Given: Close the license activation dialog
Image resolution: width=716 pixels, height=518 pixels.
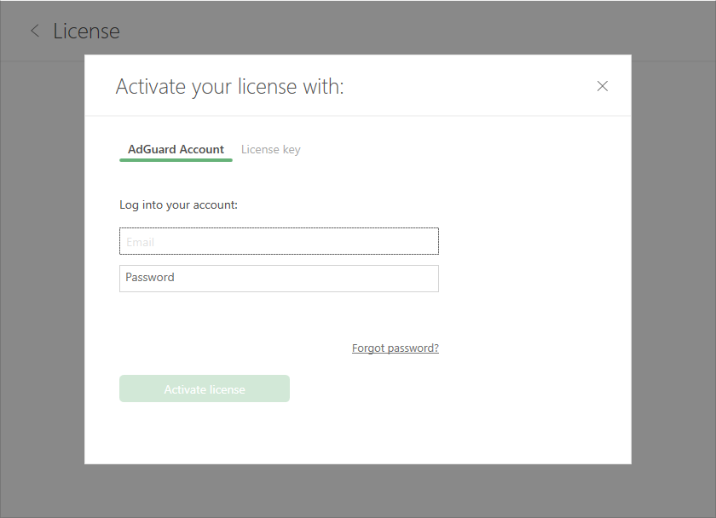Looking at the screenshot, I should [x=603, y=86].
